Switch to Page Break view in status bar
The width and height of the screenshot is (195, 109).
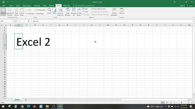[x=171, y=103]
